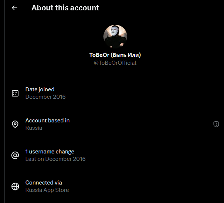Screen dimensions: 224x203
Task: Select the "Account based in" label
Action: [x=47, y=121]
